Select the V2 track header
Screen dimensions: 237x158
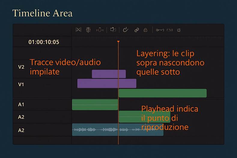(21, 67)
